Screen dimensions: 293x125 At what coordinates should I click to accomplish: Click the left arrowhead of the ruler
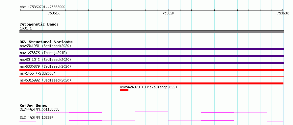click(20, 10)
